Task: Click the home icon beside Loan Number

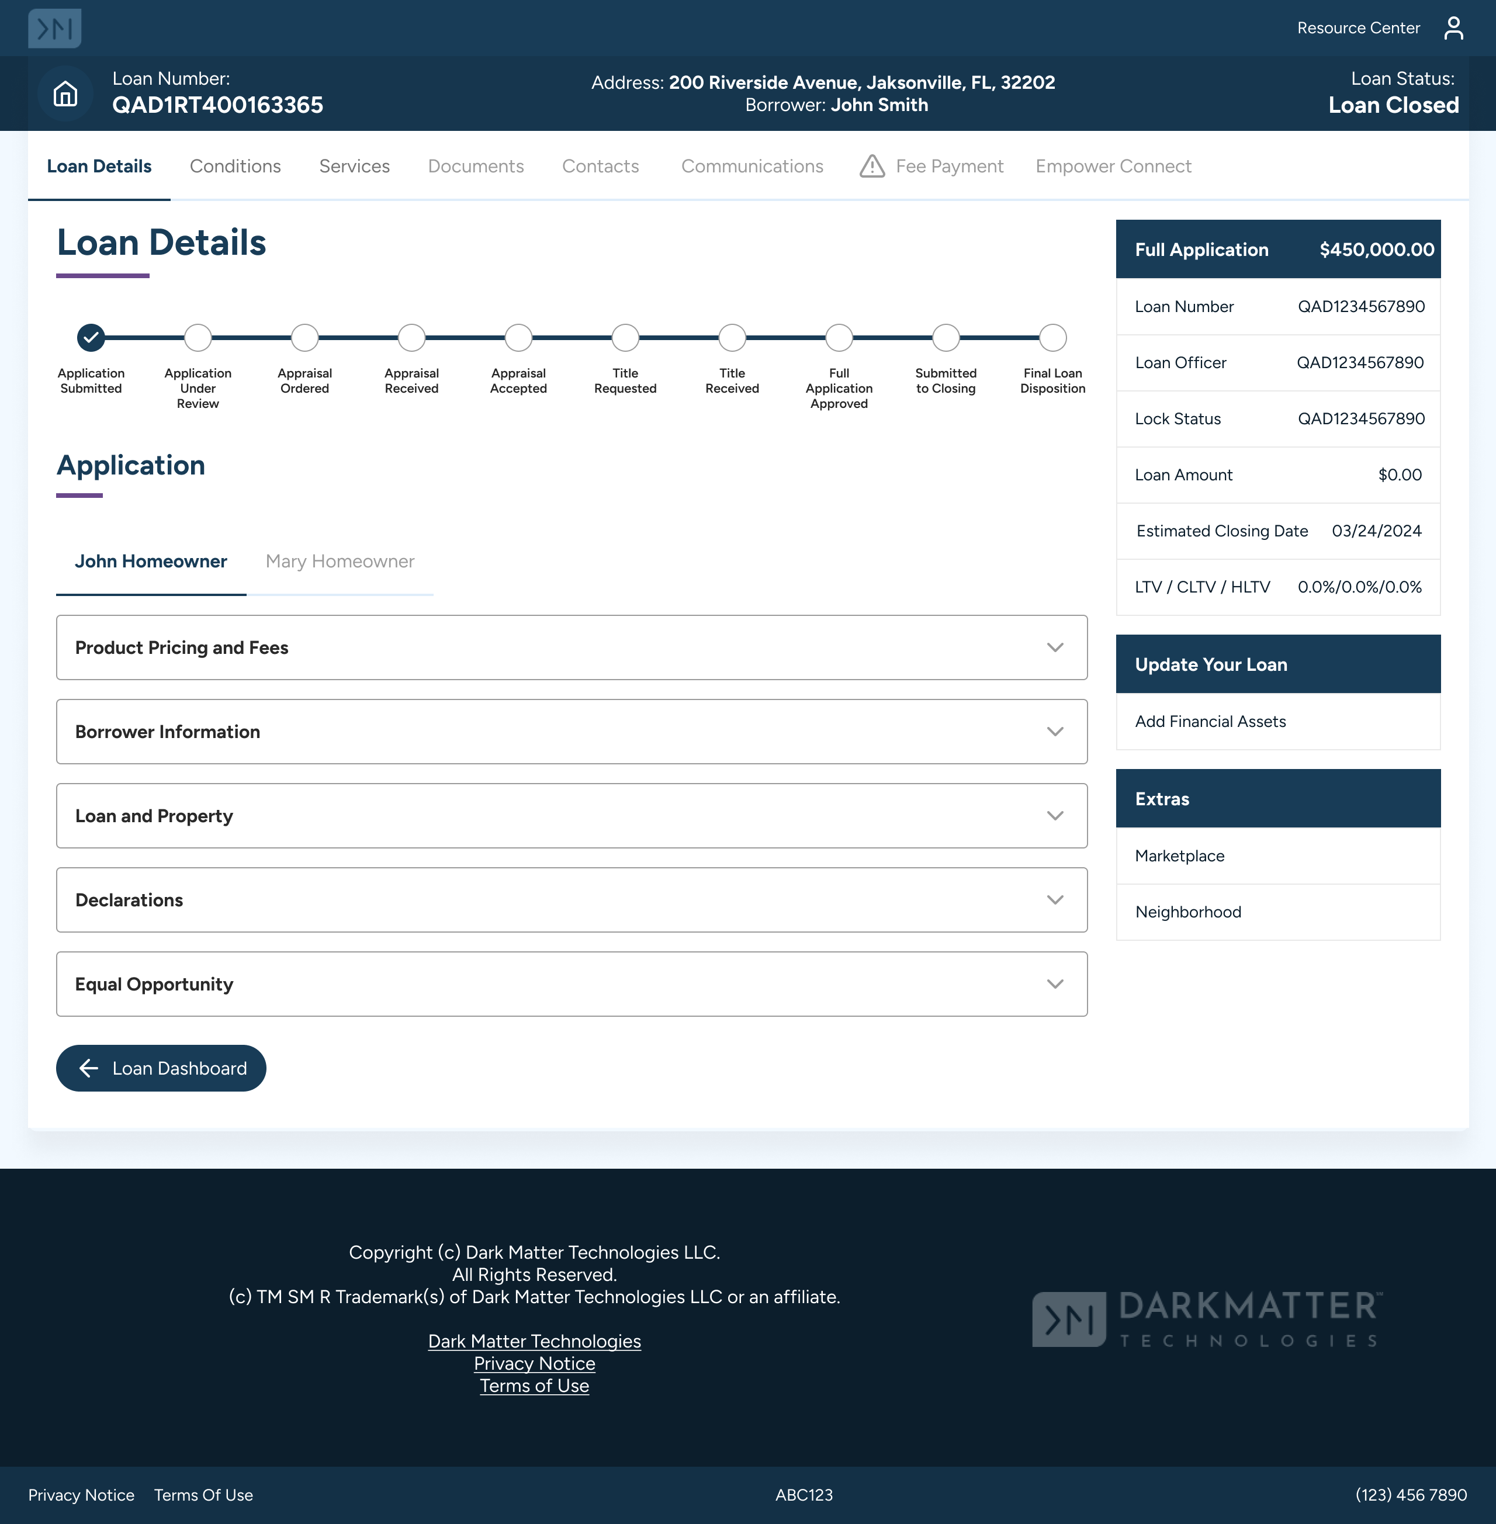Action: click(65, 93)
